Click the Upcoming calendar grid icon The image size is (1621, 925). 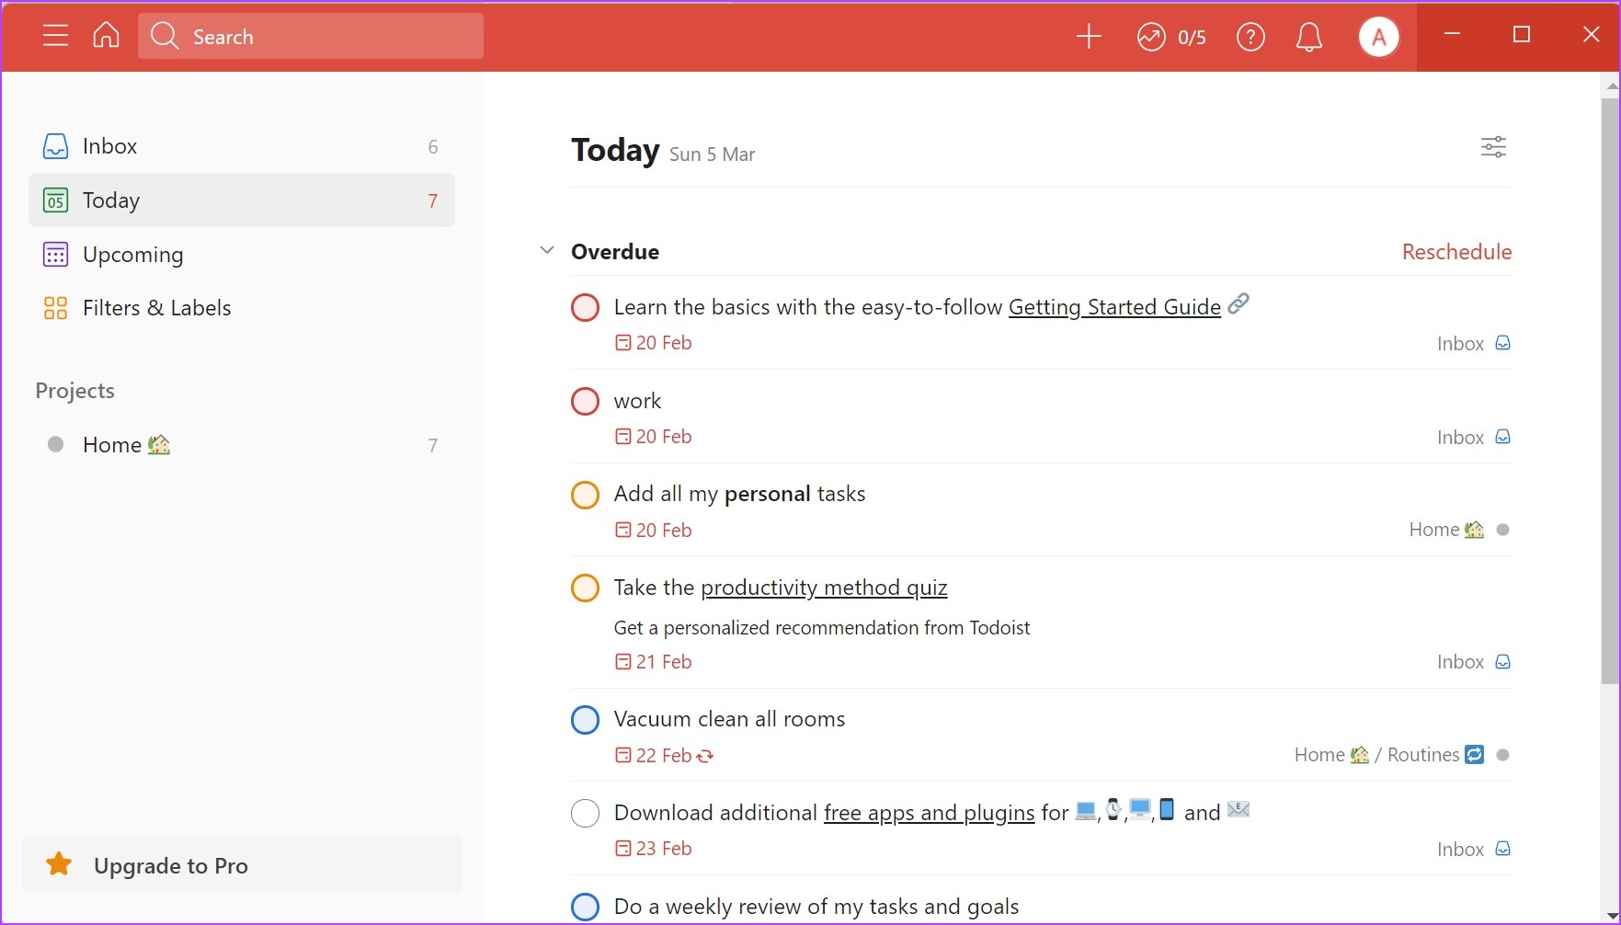pos(55,255)
